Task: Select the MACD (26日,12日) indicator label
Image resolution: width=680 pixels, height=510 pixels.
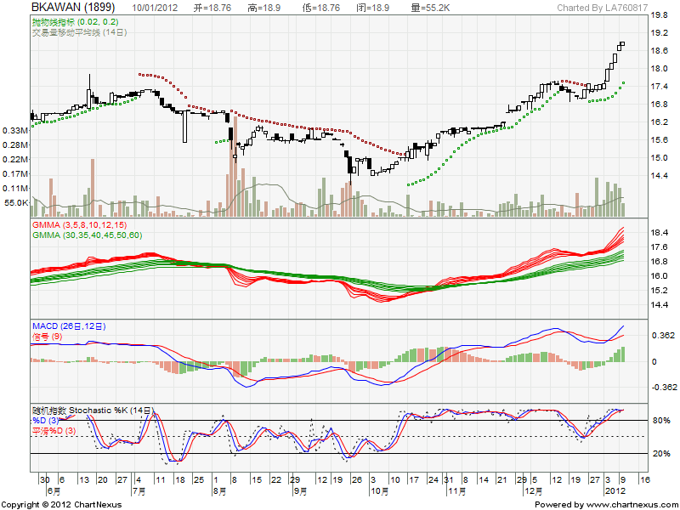Action: coord(71,326)
